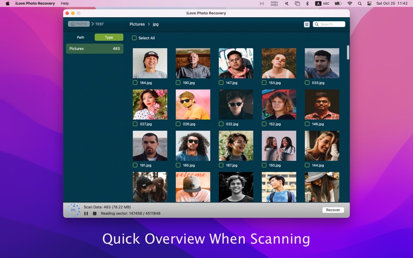Open the view/list options icon near the search box

[x=307, y=24]
